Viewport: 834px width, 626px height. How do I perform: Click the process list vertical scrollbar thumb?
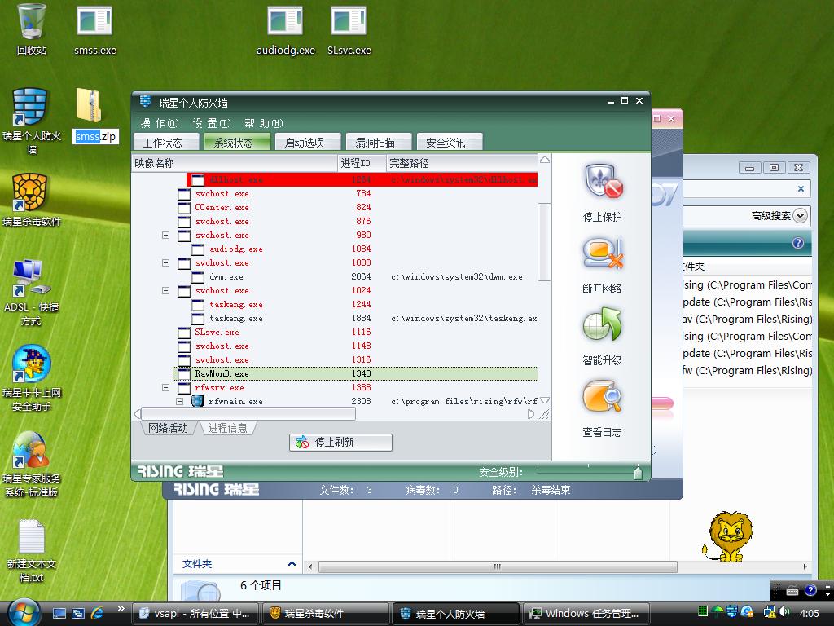pyautogui.click(x=544, y=241)
